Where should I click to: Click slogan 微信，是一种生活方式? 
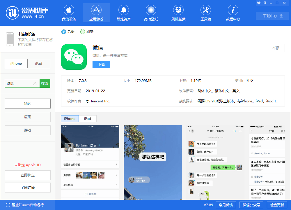point(110,55)
